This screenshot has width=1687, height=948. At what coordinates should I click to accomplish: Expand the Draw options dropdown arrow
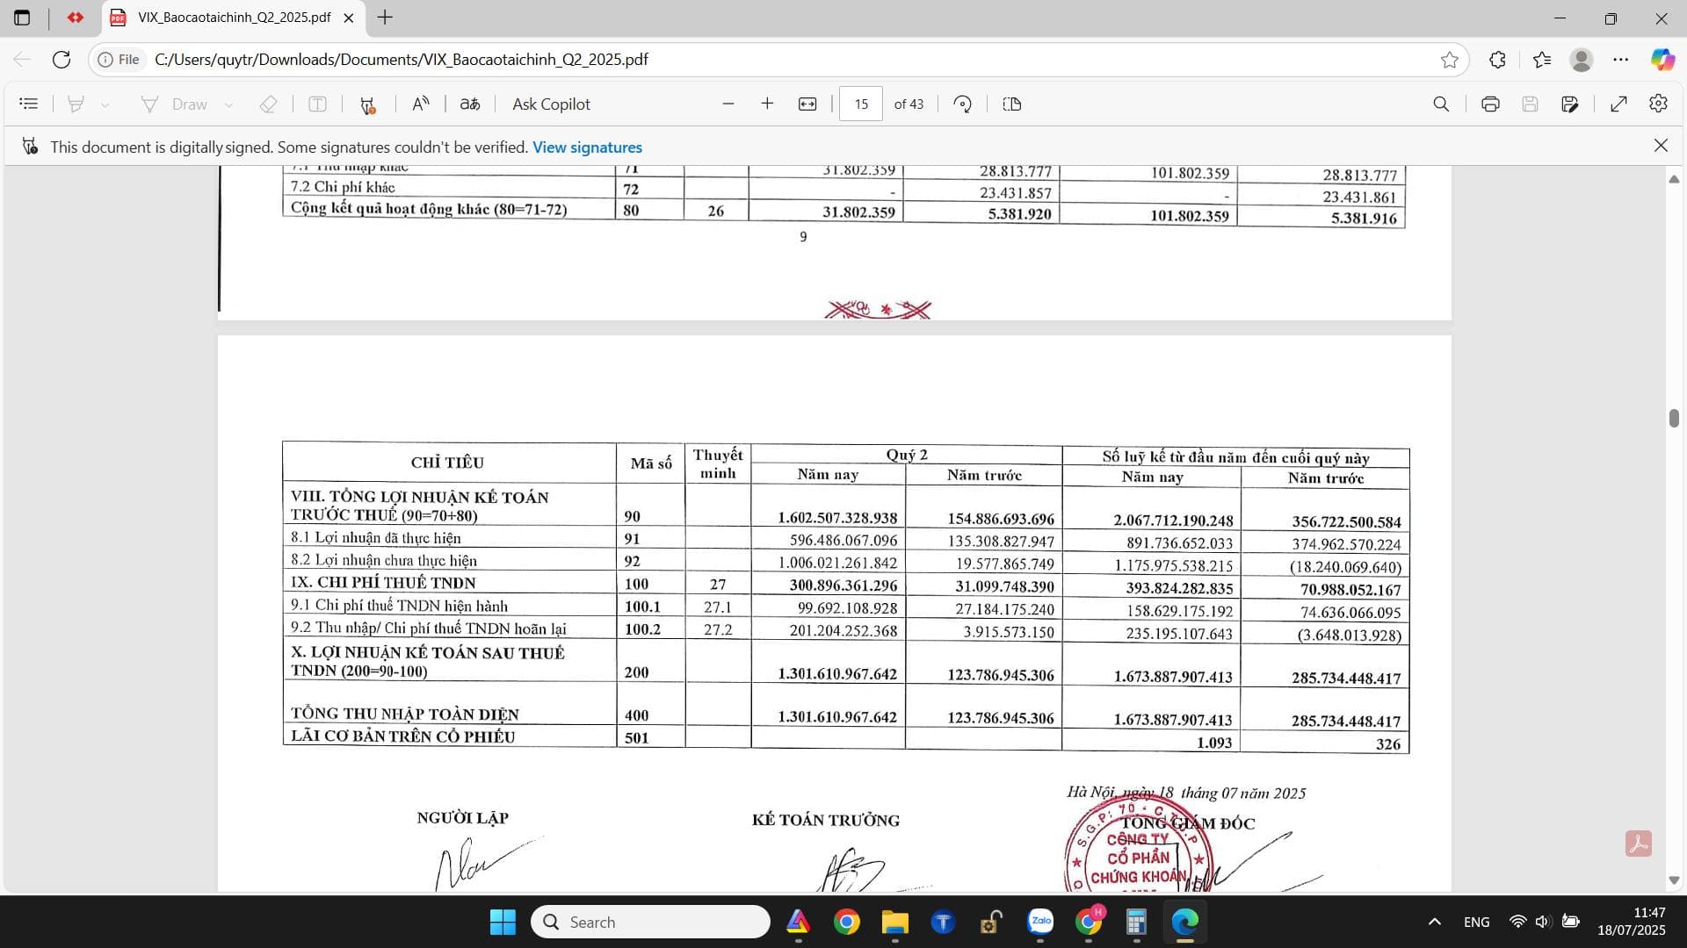pyautogui.click(x=228, y=104)
